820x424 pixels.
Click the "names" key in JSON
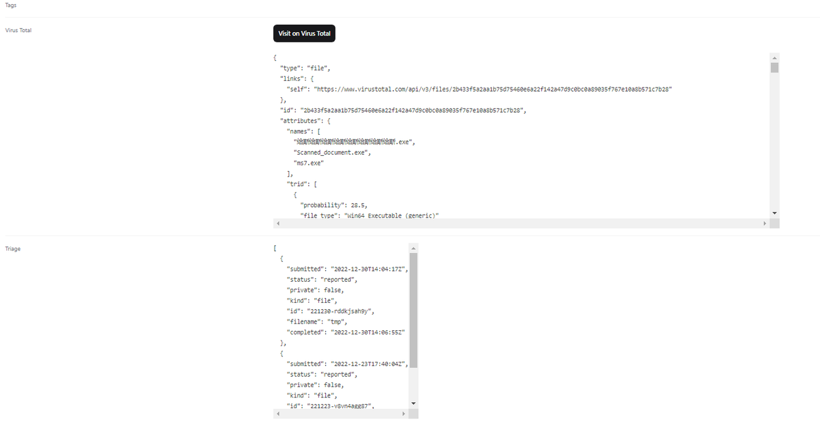[x=299, y=131]
